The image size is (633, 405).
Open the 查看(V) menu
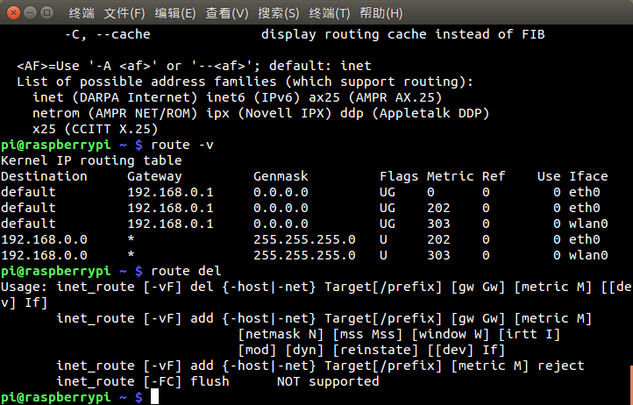click(227, 13)
